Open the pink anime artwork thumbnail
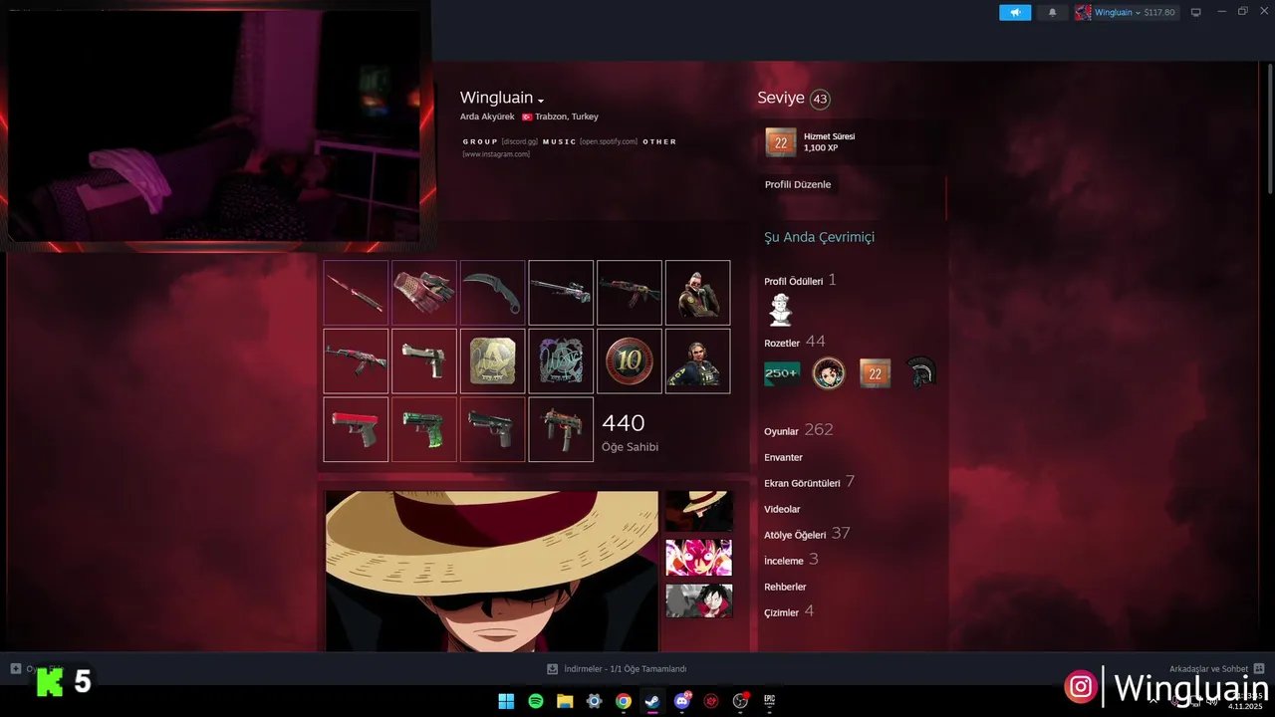The height and width of the screenshot is (717, 1275). pyautogui.click(x=698, y=558)
